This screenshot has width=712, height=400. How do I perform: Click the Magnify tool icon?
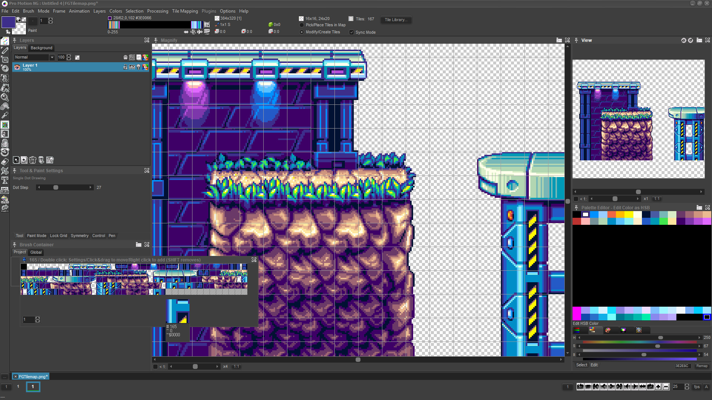tap(6, 97)
